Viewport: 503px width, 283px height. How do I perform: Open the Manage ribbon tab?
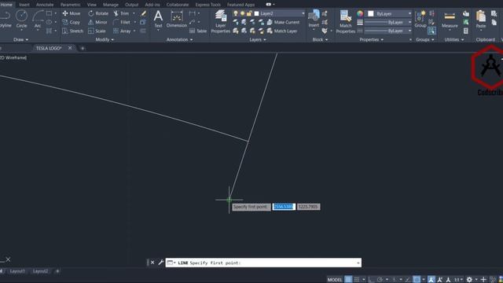(x=111, y=5)
